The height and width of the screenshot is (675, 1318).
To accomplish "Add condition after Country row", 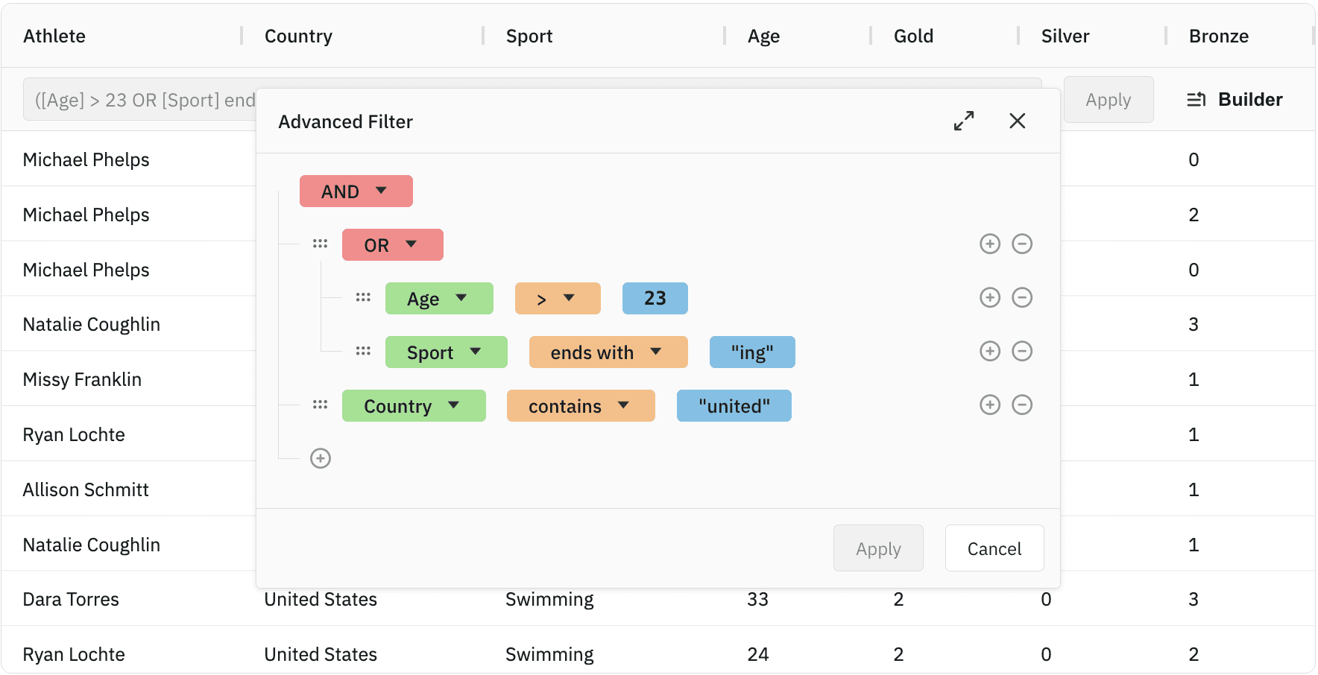I will click(990, 405).
